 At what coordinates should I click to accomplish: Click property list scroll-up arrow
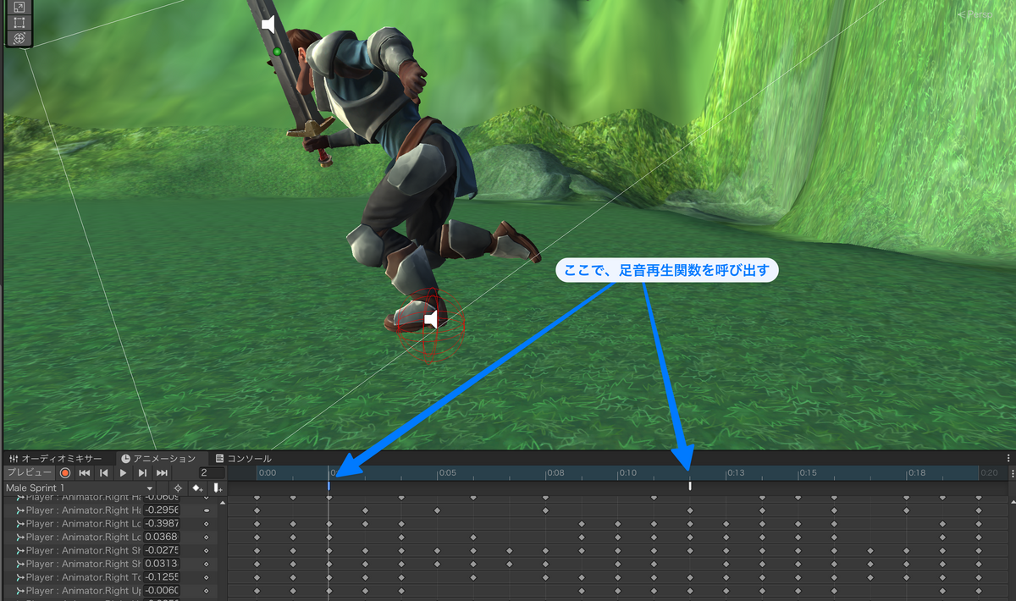click(223, 503)
